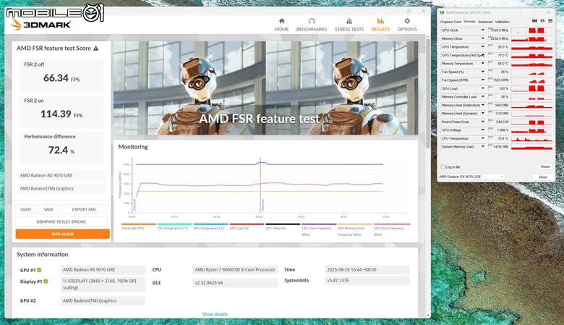This screenshot has width=564, height=325.
Task: Click the green check next to Display #1
Action: (46, 282)
